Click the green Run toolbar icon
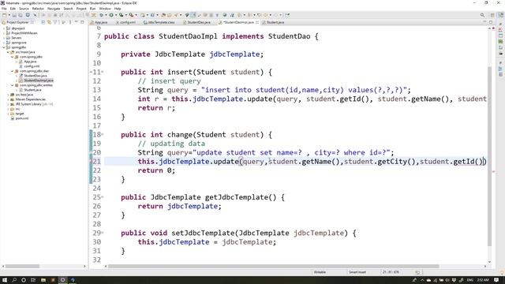The image size is (505, 284). point(111,15)
